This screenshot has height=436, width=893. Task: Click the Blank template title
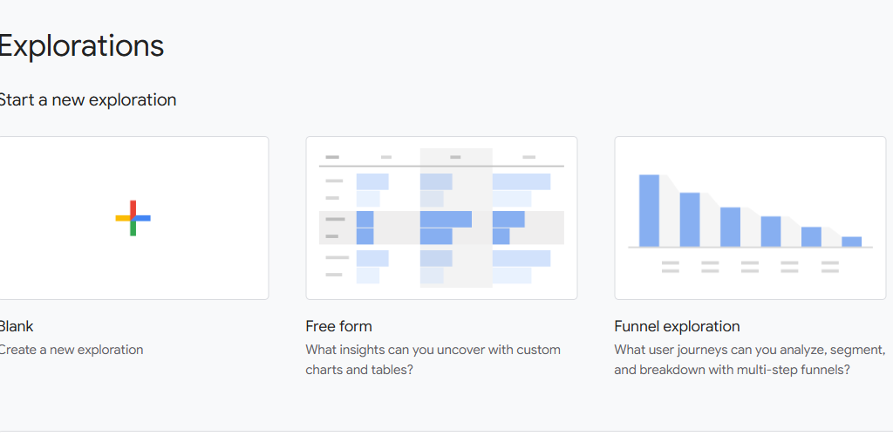tap(17, 326)
